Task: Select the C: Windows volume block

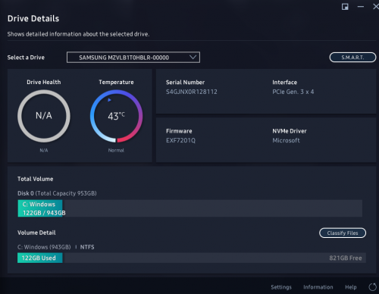Action: pos(40,208)
